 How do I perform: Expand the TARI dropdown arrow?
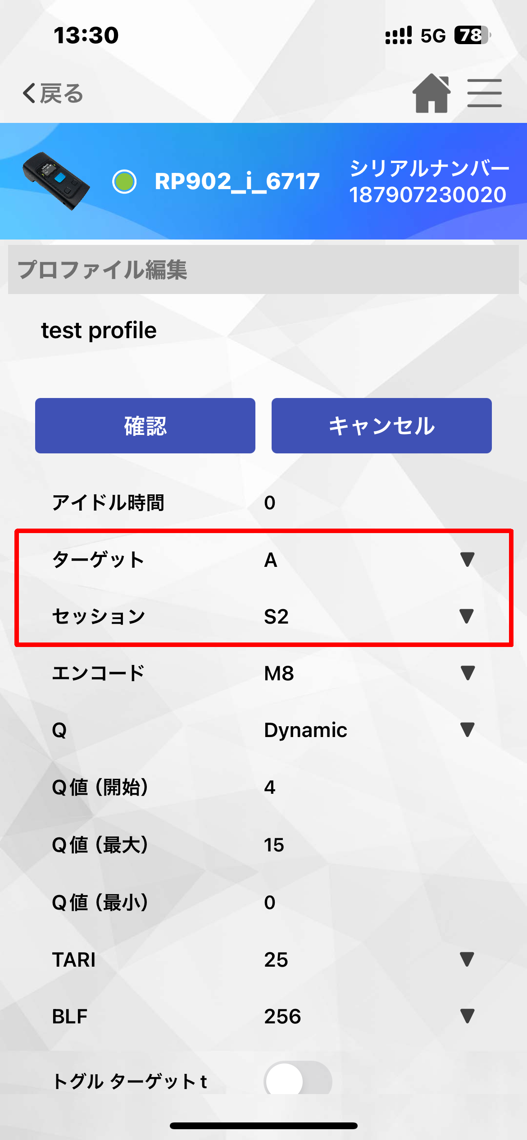(467, 959)
